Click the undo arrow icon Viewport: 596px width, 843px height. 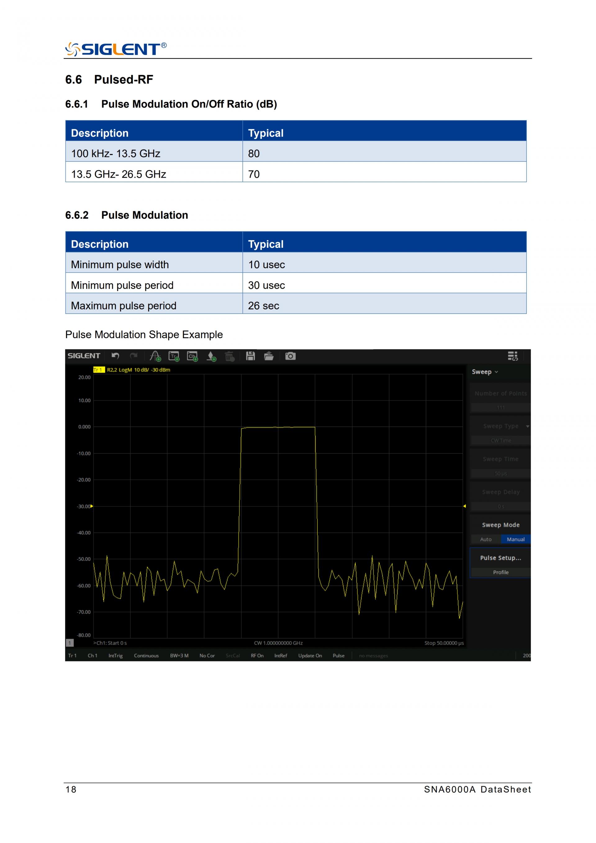click(115, 356)
